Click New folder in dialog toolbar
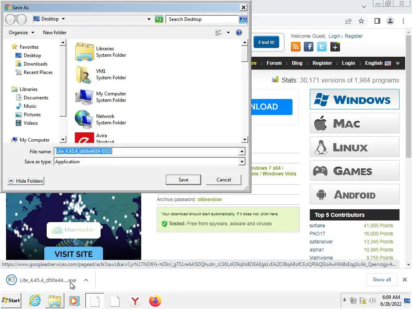The height and width of the screenshot is (309, 412). pyautogui.click(x=55, y=33)
